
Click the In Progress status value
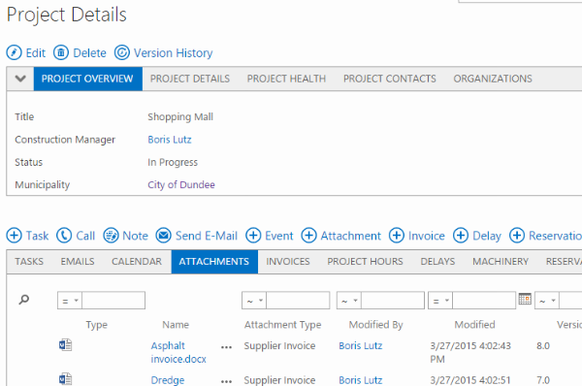point(173,162)
